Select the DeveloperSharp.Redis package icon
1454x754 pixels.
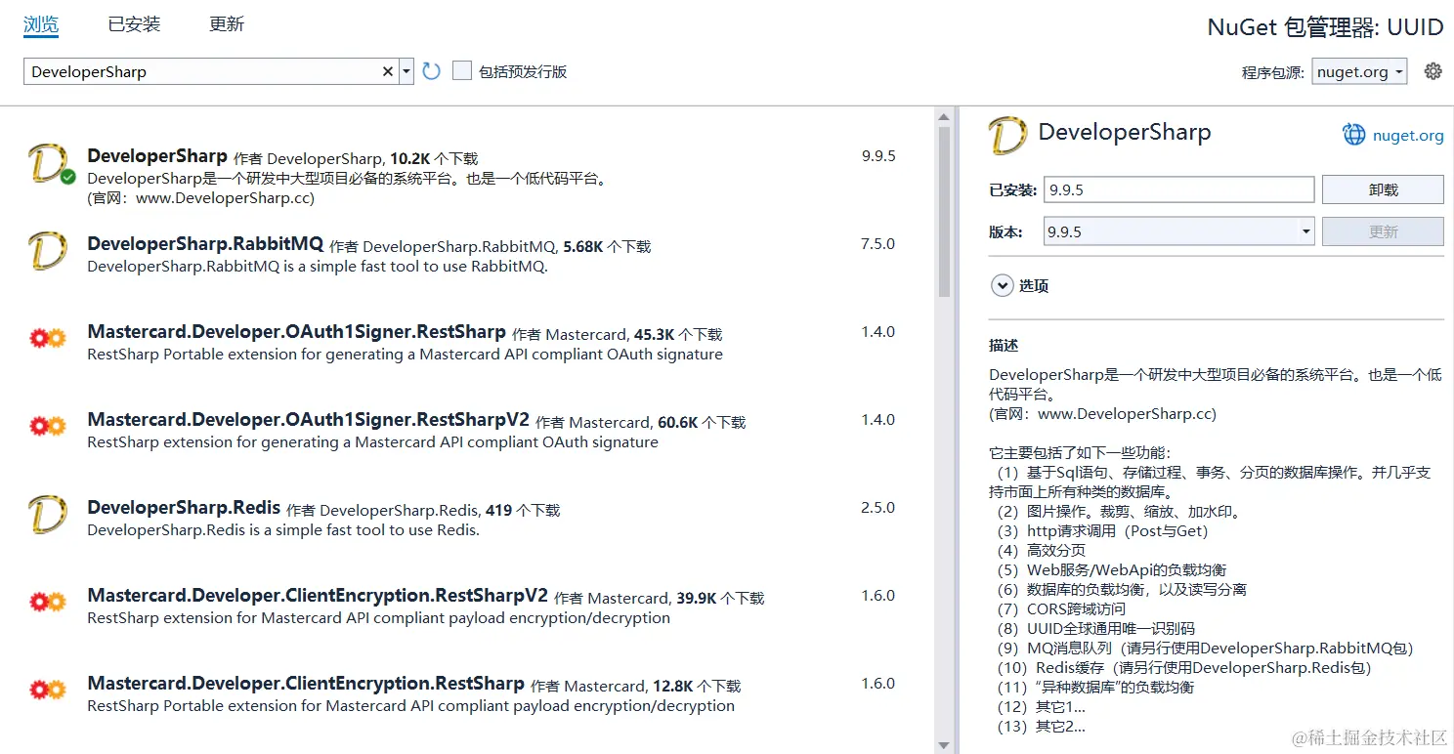[x=47, y=515]
